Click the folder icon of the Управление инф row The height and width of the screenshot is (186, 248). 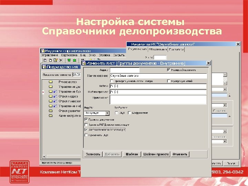coord(51,106)
